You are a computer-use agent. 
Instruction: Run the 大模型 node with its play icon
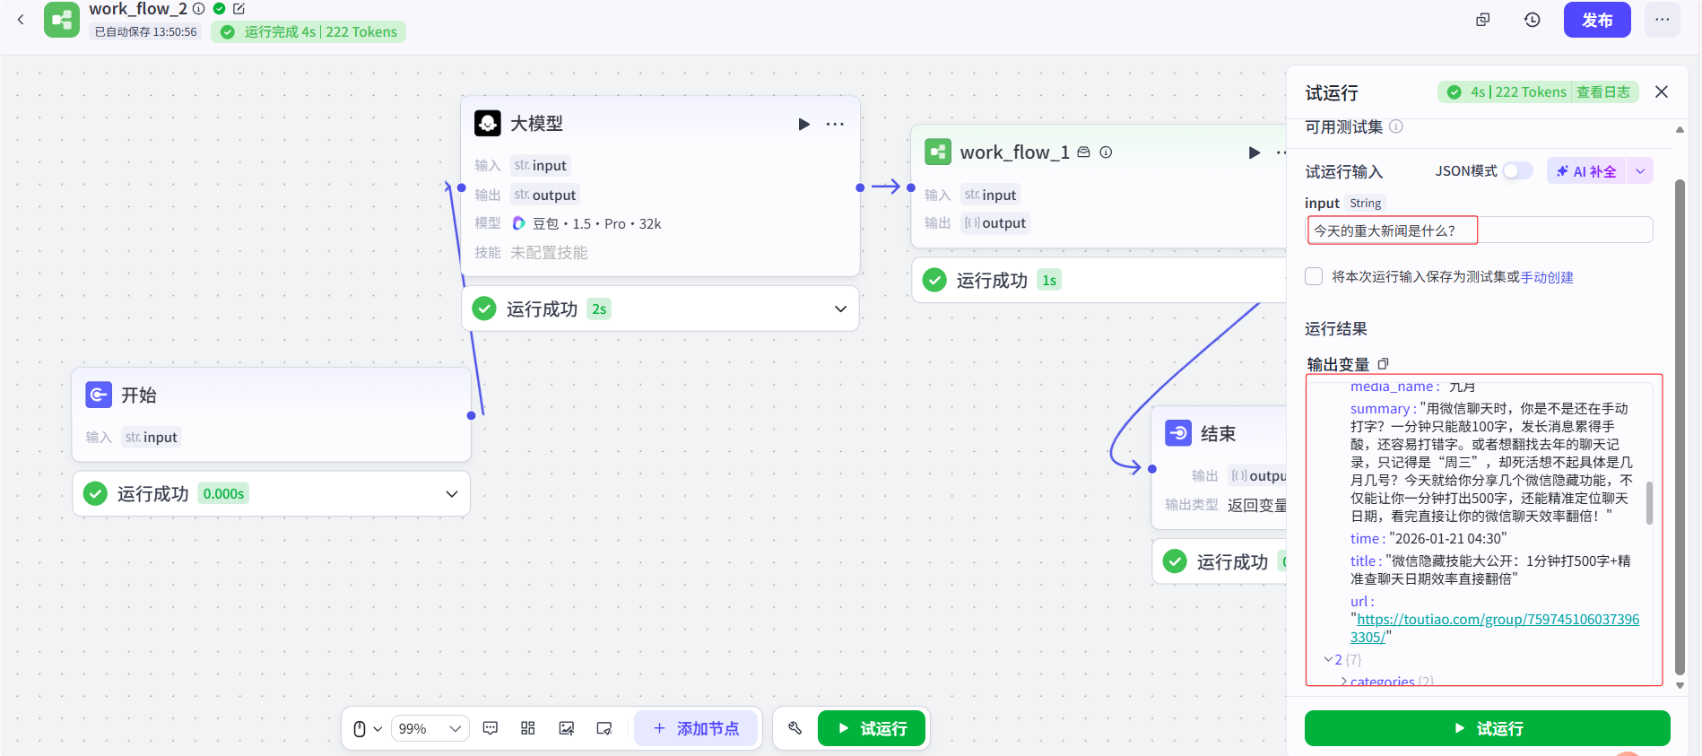(x=803, y=124)
